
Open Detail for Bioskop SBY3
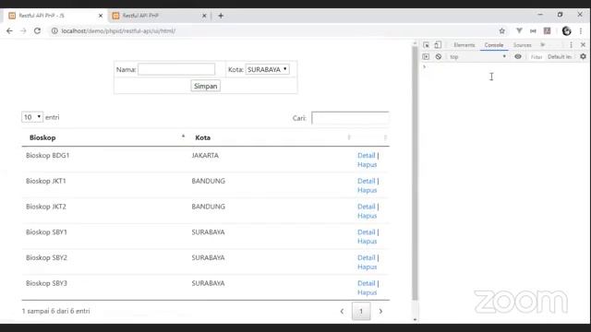pyautogui.click(x=366, y=283)
